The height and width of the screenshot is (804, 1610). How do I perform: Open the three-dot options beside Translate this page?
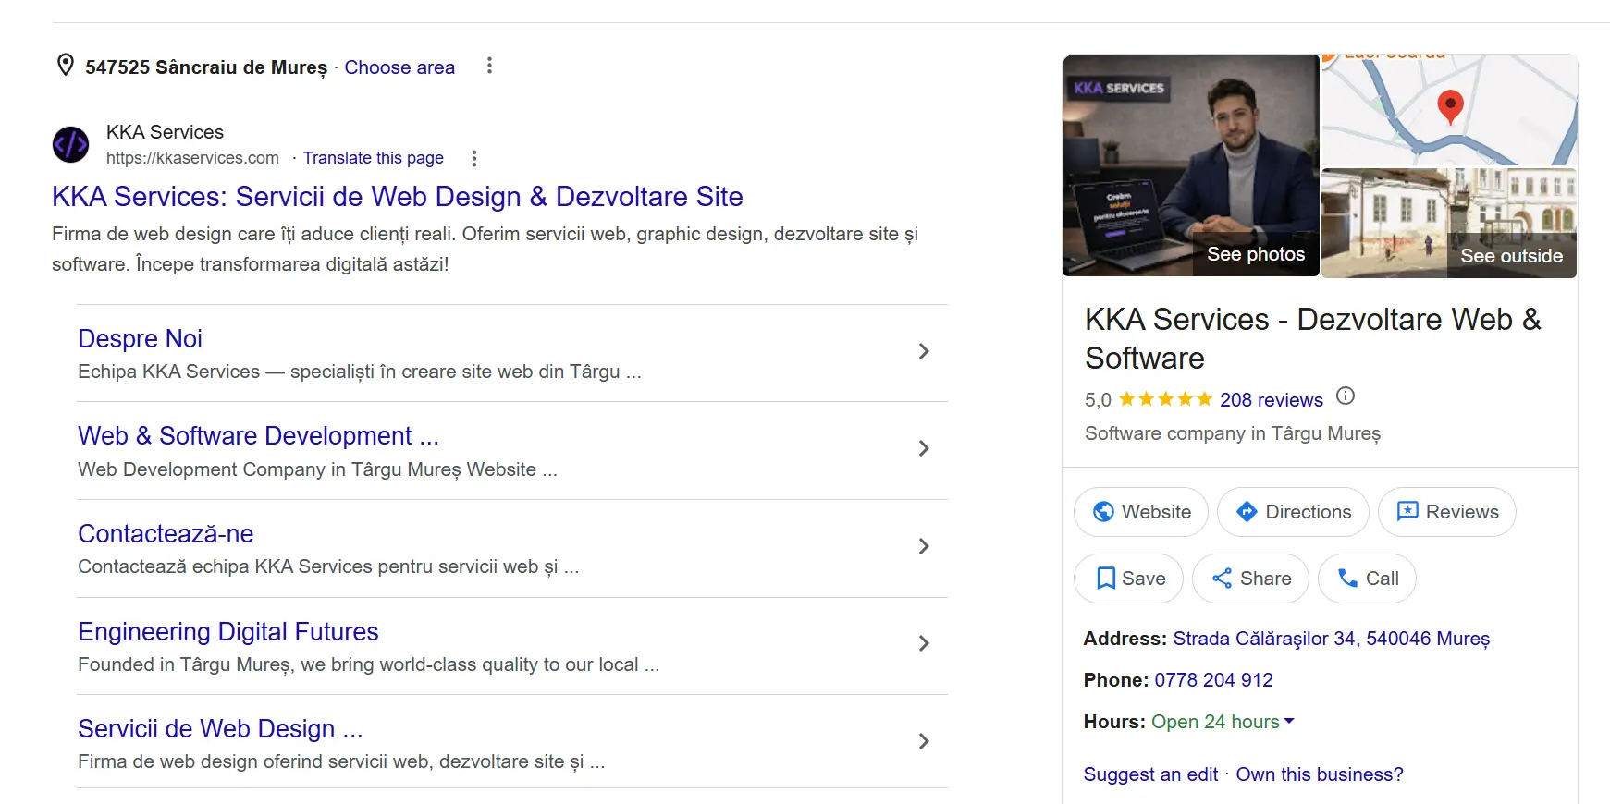tap(474, 158)
